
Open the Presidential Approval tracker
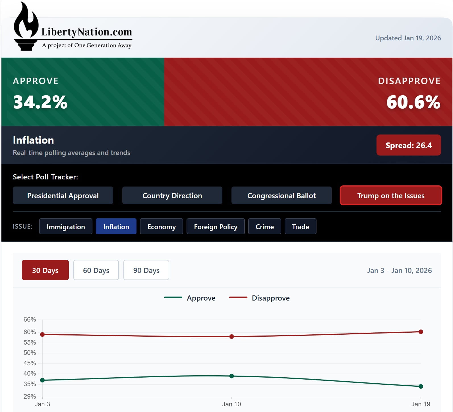coord(63,196)
